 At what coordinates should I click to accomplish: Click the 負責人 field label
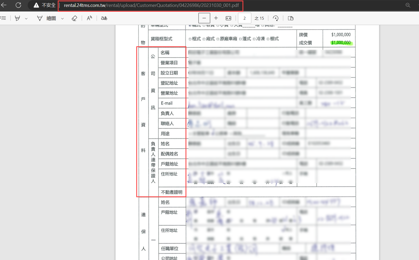point(167,113)
